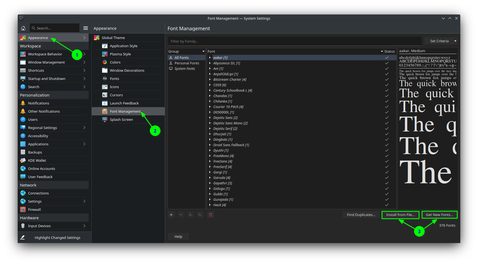Expand the Bitstream Charter font tree
The height and width of the screenshot is (264, 478).
(x=210, y=79)
